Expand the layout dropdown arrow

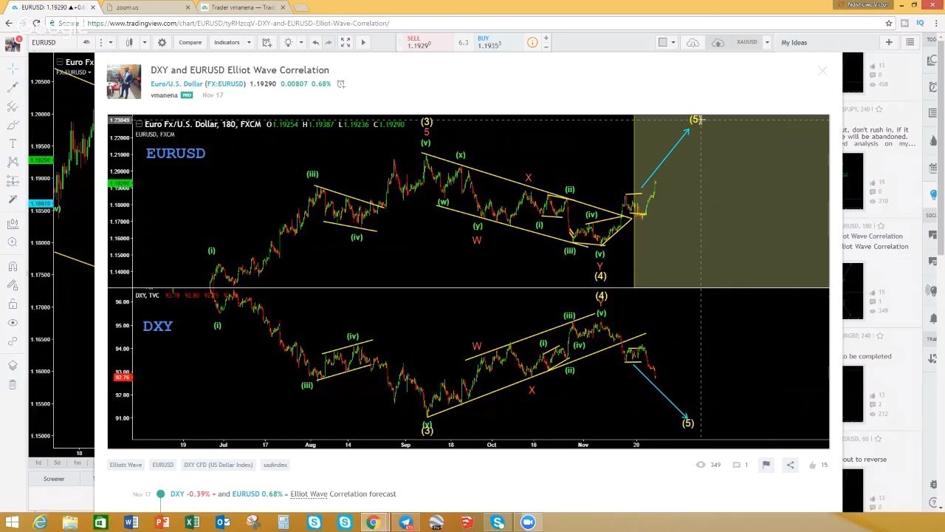coord(673,42)
